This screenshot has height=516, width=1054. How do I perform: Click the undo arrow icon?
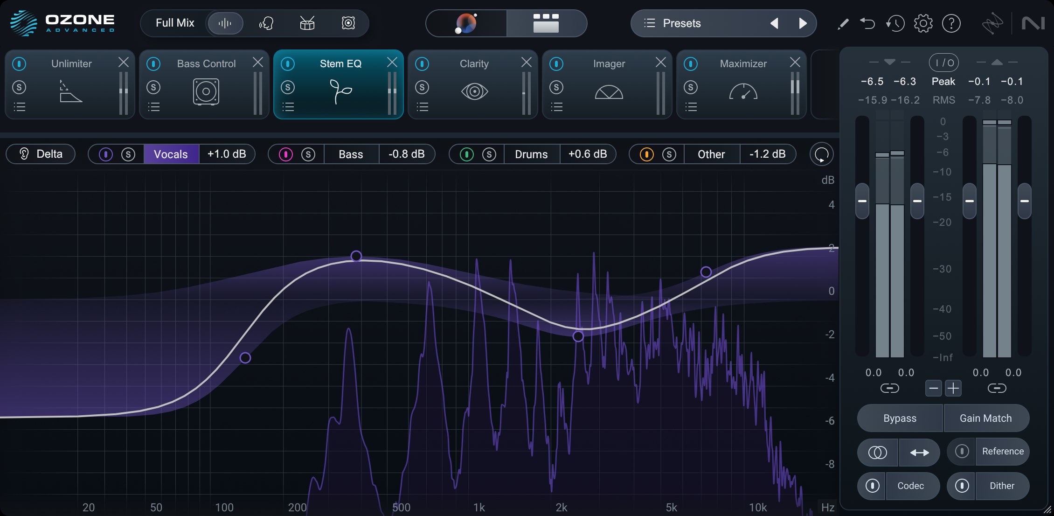click(868, 23)
